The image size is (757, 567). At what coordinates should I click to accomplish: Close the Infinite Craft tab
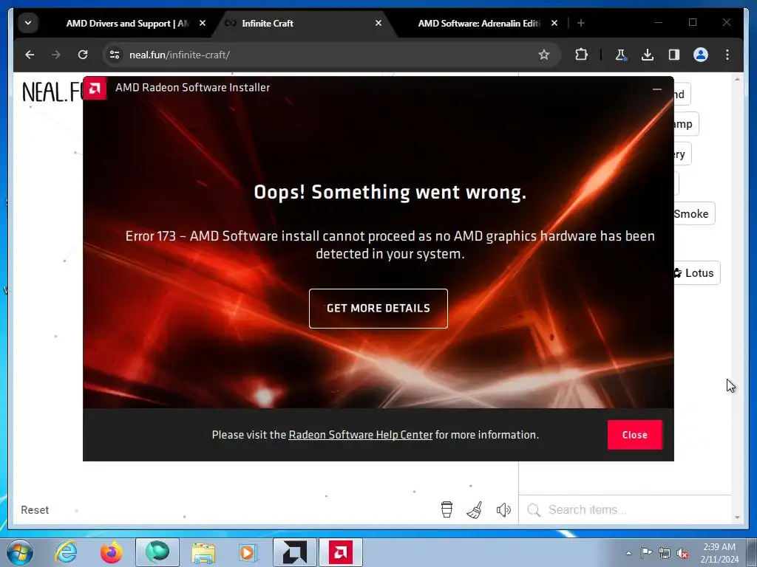coord(378,23)
